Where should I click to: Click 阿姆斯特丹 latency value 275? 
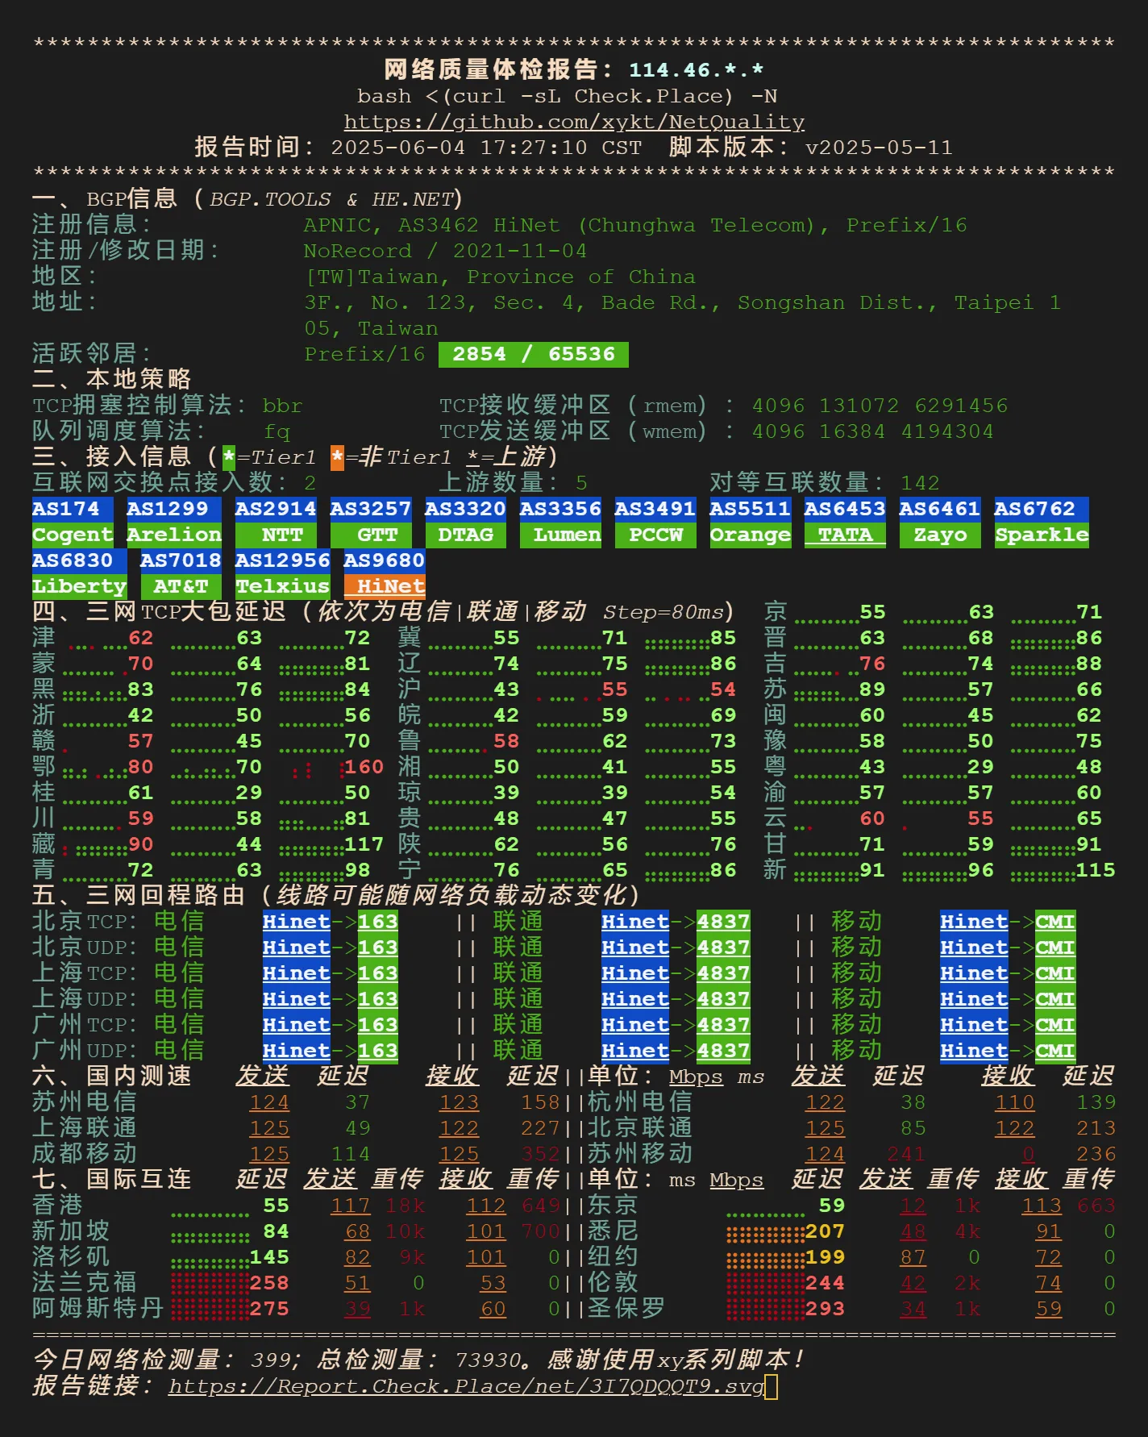tap(269, 1309)
